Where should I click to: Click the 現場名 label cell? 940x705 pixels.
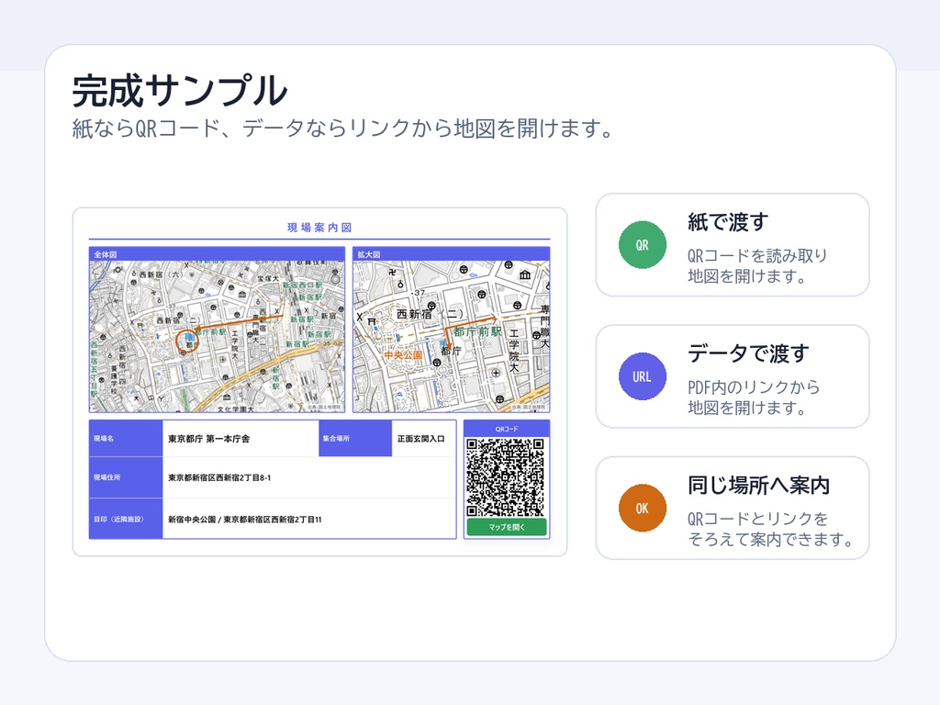pyautogui.click(x=126, y=438)
